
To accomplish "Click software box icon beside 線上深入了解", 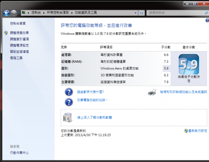I will 68,117.
